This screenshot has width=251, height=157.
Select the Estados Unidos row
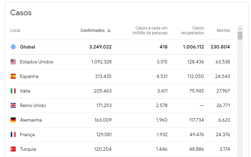(36, 62)
